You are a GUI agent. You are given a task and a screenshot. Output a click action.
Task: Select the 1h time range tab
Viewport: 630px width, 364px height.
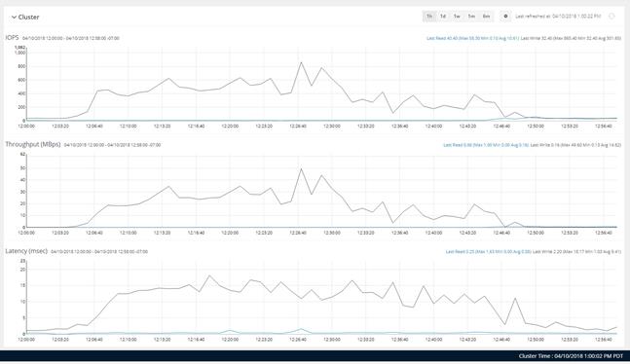tap(429, 17)
